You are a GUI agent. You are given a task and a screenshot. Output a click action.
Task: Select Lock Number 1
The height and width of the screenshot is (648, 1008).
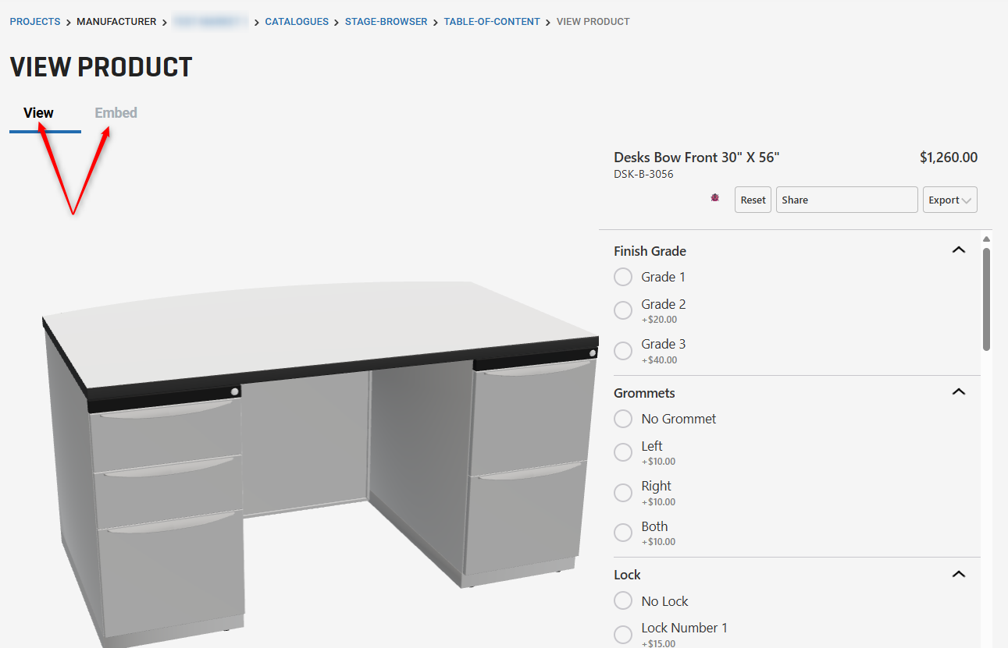[623, 634]
